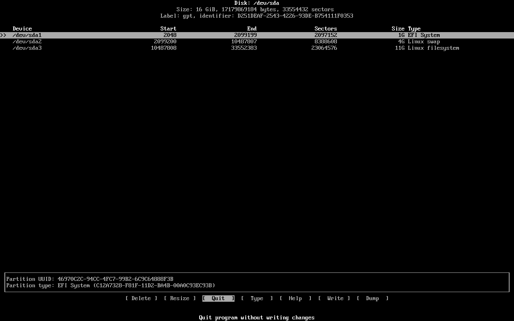Click the disk label gpt identifier line
Screen dimensions: 514x321
[x=257, y=16]
